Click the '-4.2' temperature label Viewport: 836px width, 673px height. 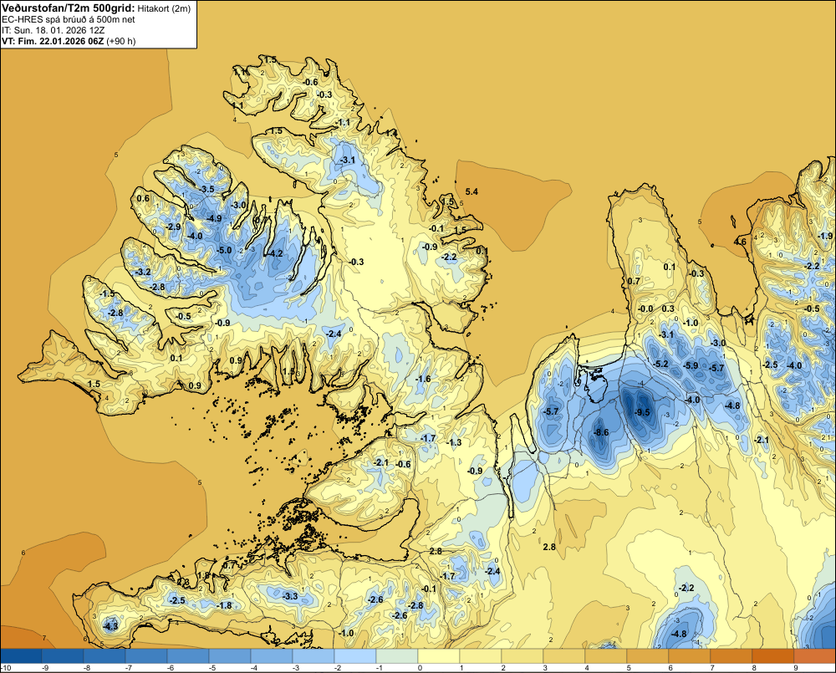point(275,254)
